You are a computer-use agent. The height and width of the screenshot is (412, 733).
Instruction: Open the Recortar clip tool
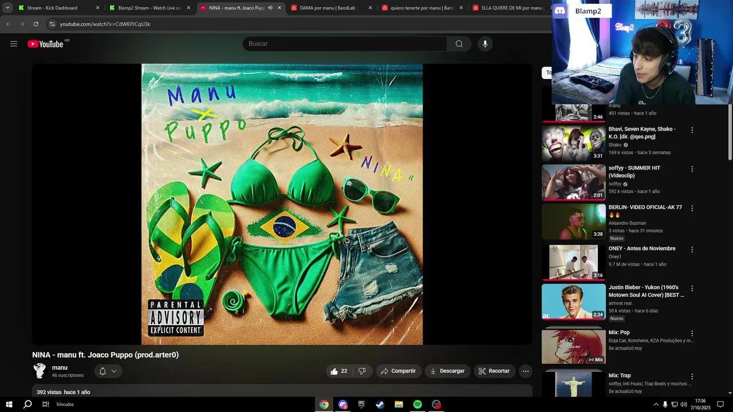(x=494, y=371)
